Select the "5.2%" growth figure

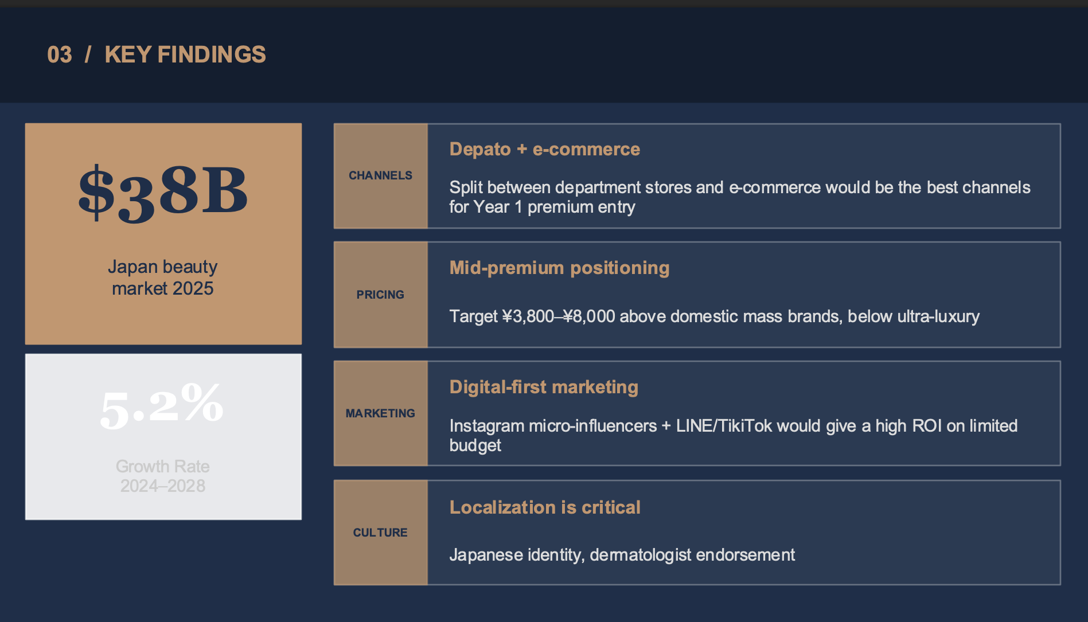pos(162,405)
